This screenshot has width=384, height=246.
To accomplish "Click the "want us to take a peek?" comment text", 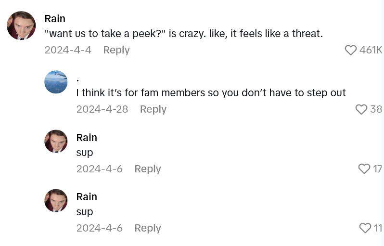I will [183, 34].
